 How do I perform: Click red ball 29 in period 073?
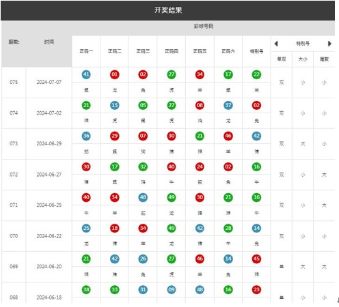point(115,136)
